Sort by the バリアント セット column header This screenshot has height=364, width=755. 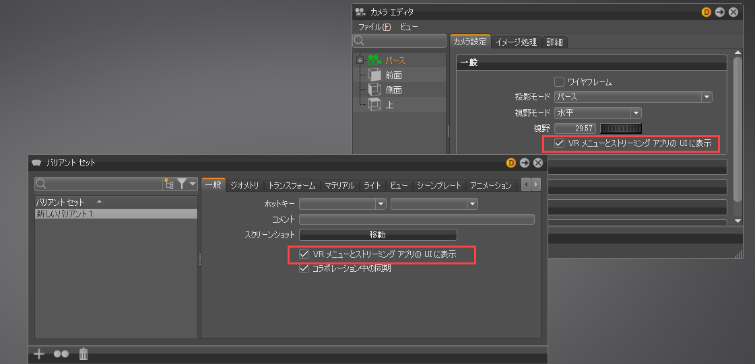point(69,202)
